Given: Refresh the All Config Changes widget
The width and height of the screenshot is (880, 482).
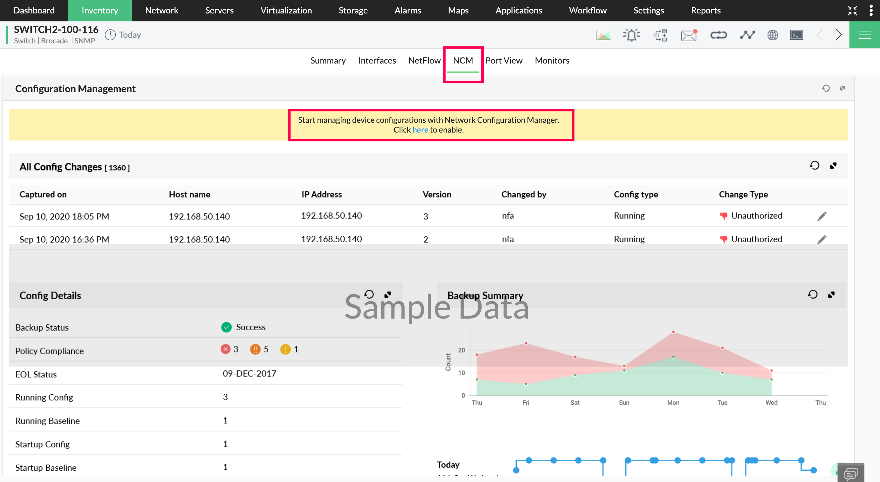Looking at the screenshot, I should [x=814, y=166].
